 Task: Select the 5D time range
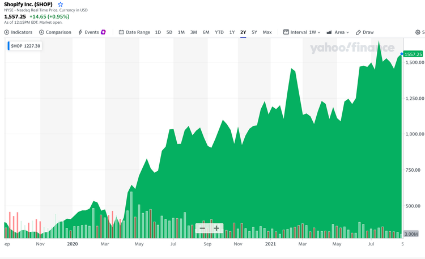pos(169,32)
